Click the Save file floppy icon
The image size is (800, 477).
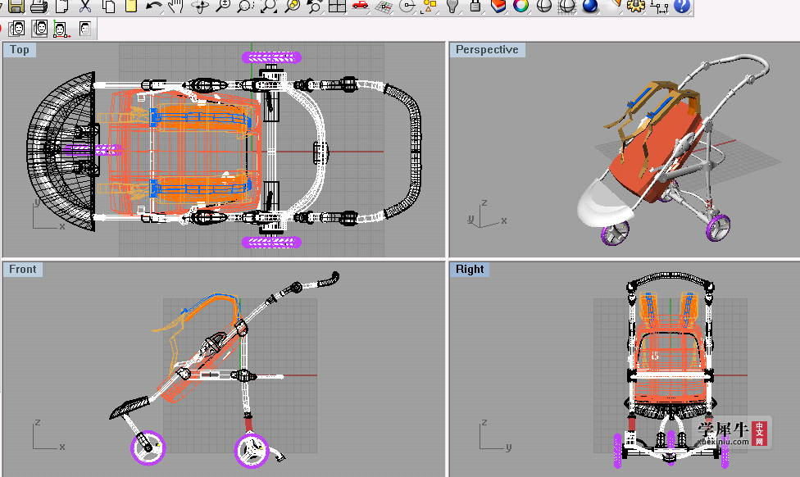coord(16,6)
